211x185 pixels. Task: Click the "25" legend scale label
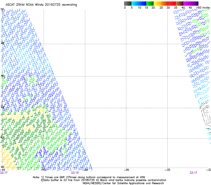coord(161,8)
